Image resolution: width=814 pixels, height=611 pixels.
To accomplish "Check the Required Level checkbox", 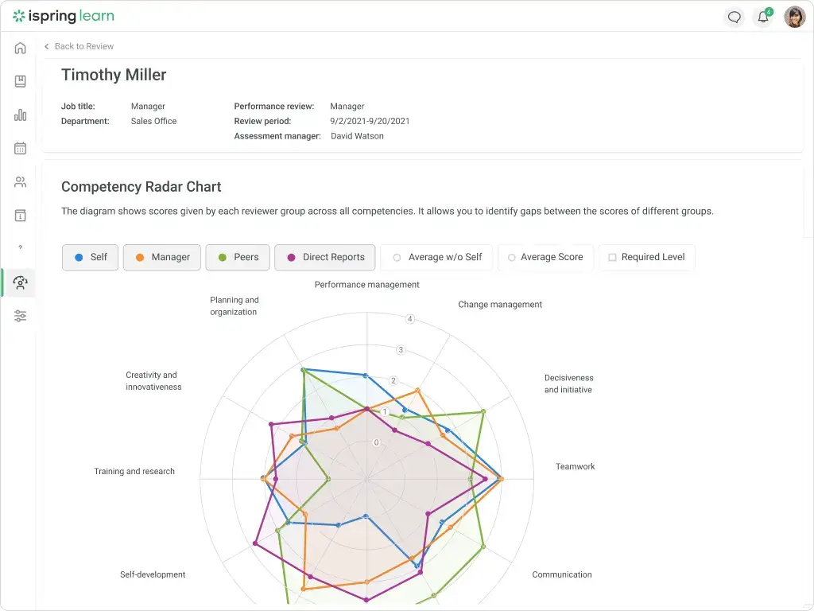I will click(612, 257).
